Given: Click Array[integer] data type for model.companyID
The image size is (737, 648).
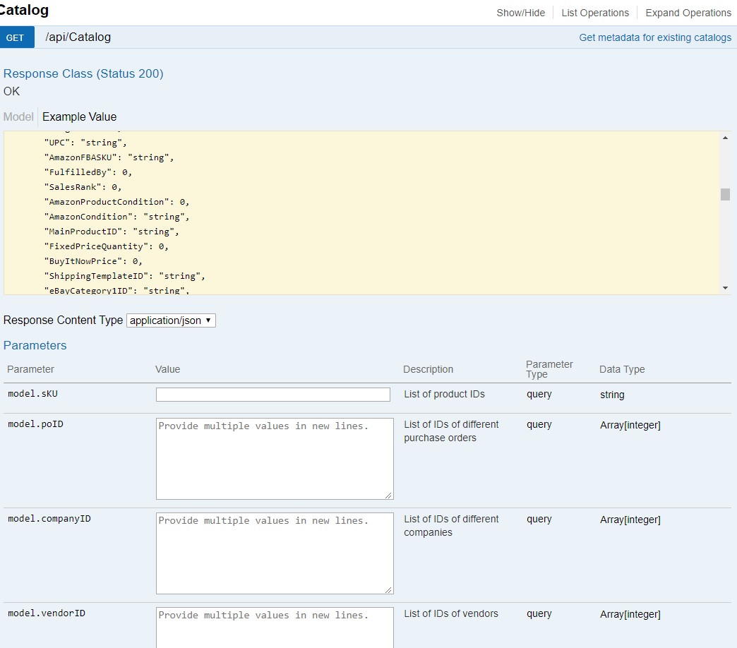Looking at the screenshot, I should 630,520.
